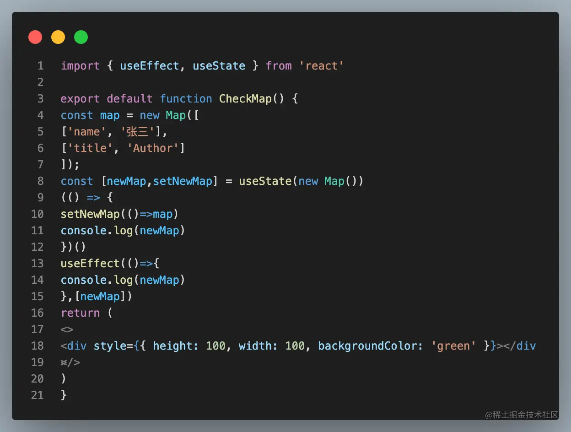The width and height of the screenshot is (571, 432).
Task: Click 'console' on line 14
Action: tap(83, 280)
